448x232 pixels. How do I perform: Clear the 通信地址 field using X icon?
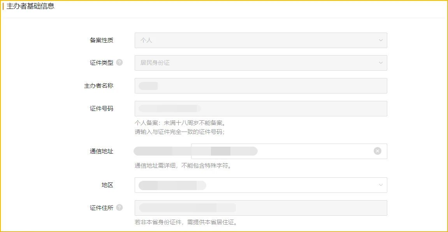click(x=378, y=151)
